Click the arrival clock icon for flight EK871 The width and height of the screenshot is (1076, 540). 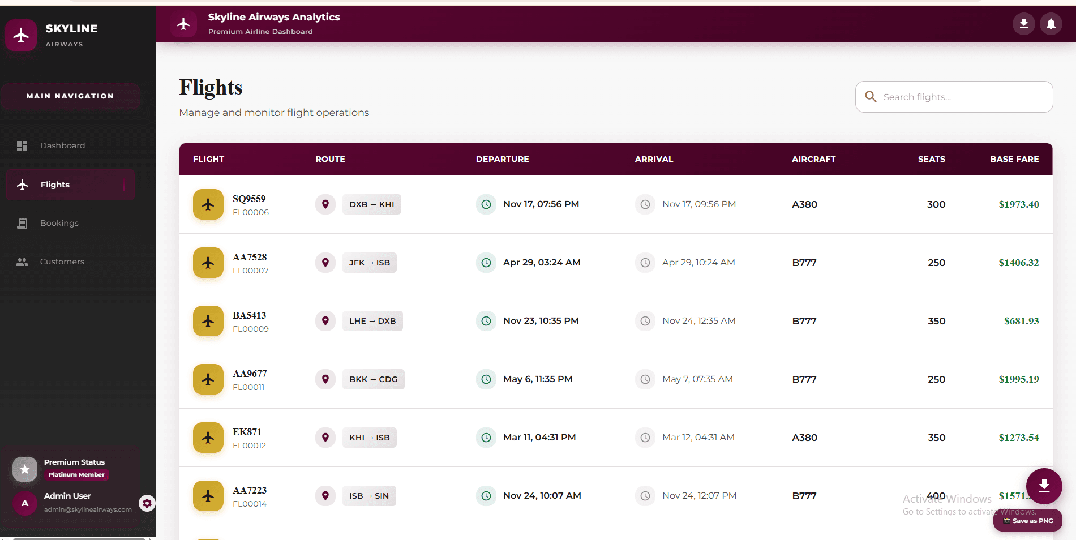[645, 438]
